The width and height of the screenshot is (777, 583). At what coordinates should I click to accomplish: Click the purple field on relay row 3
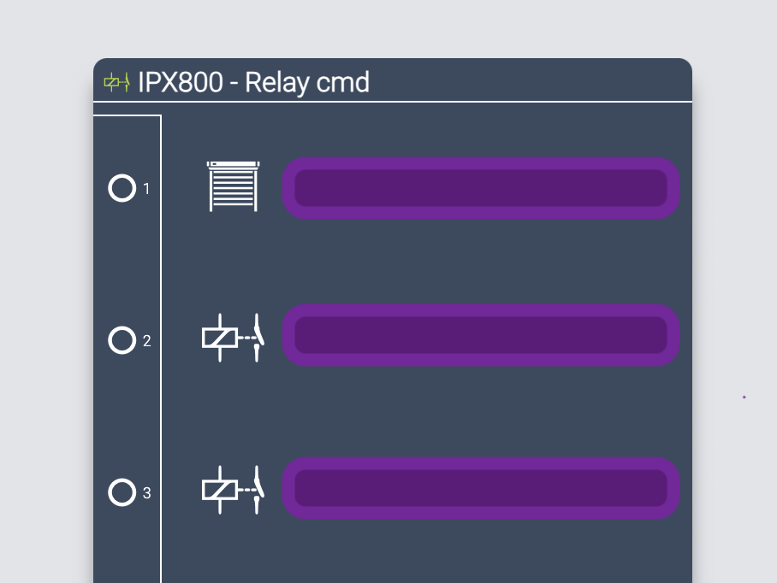[481, 488]
